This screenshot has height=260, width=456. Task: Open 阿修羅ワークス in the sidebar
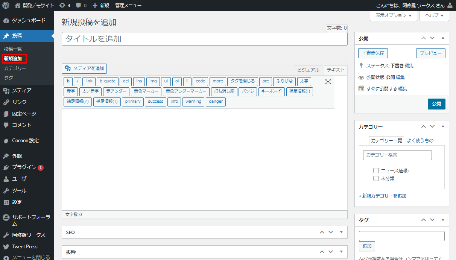pyautogui.click(x=27, y=235)
